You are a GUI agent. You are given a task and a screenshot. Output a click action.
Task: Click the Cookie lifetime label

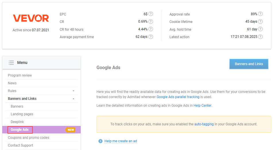click(181, 22)
